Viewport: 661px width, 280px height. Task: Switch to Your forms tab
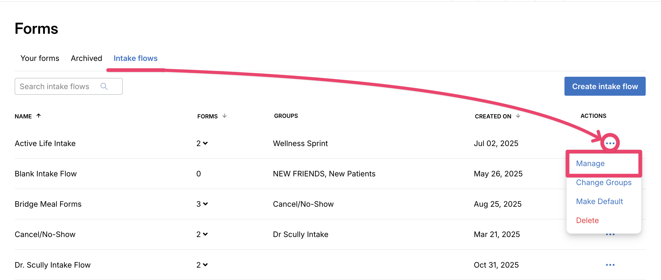tap(40, 58)
